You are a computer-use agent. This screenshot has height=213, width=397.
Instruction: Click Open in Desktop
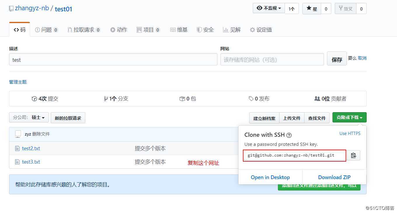[x=270, y=177]
